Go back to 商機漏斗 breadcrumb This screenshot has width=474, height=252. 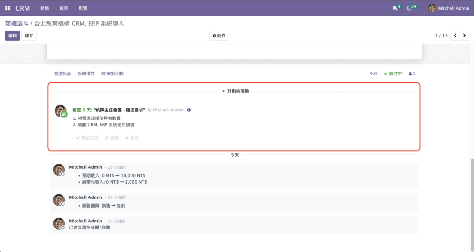click(17, 24)
